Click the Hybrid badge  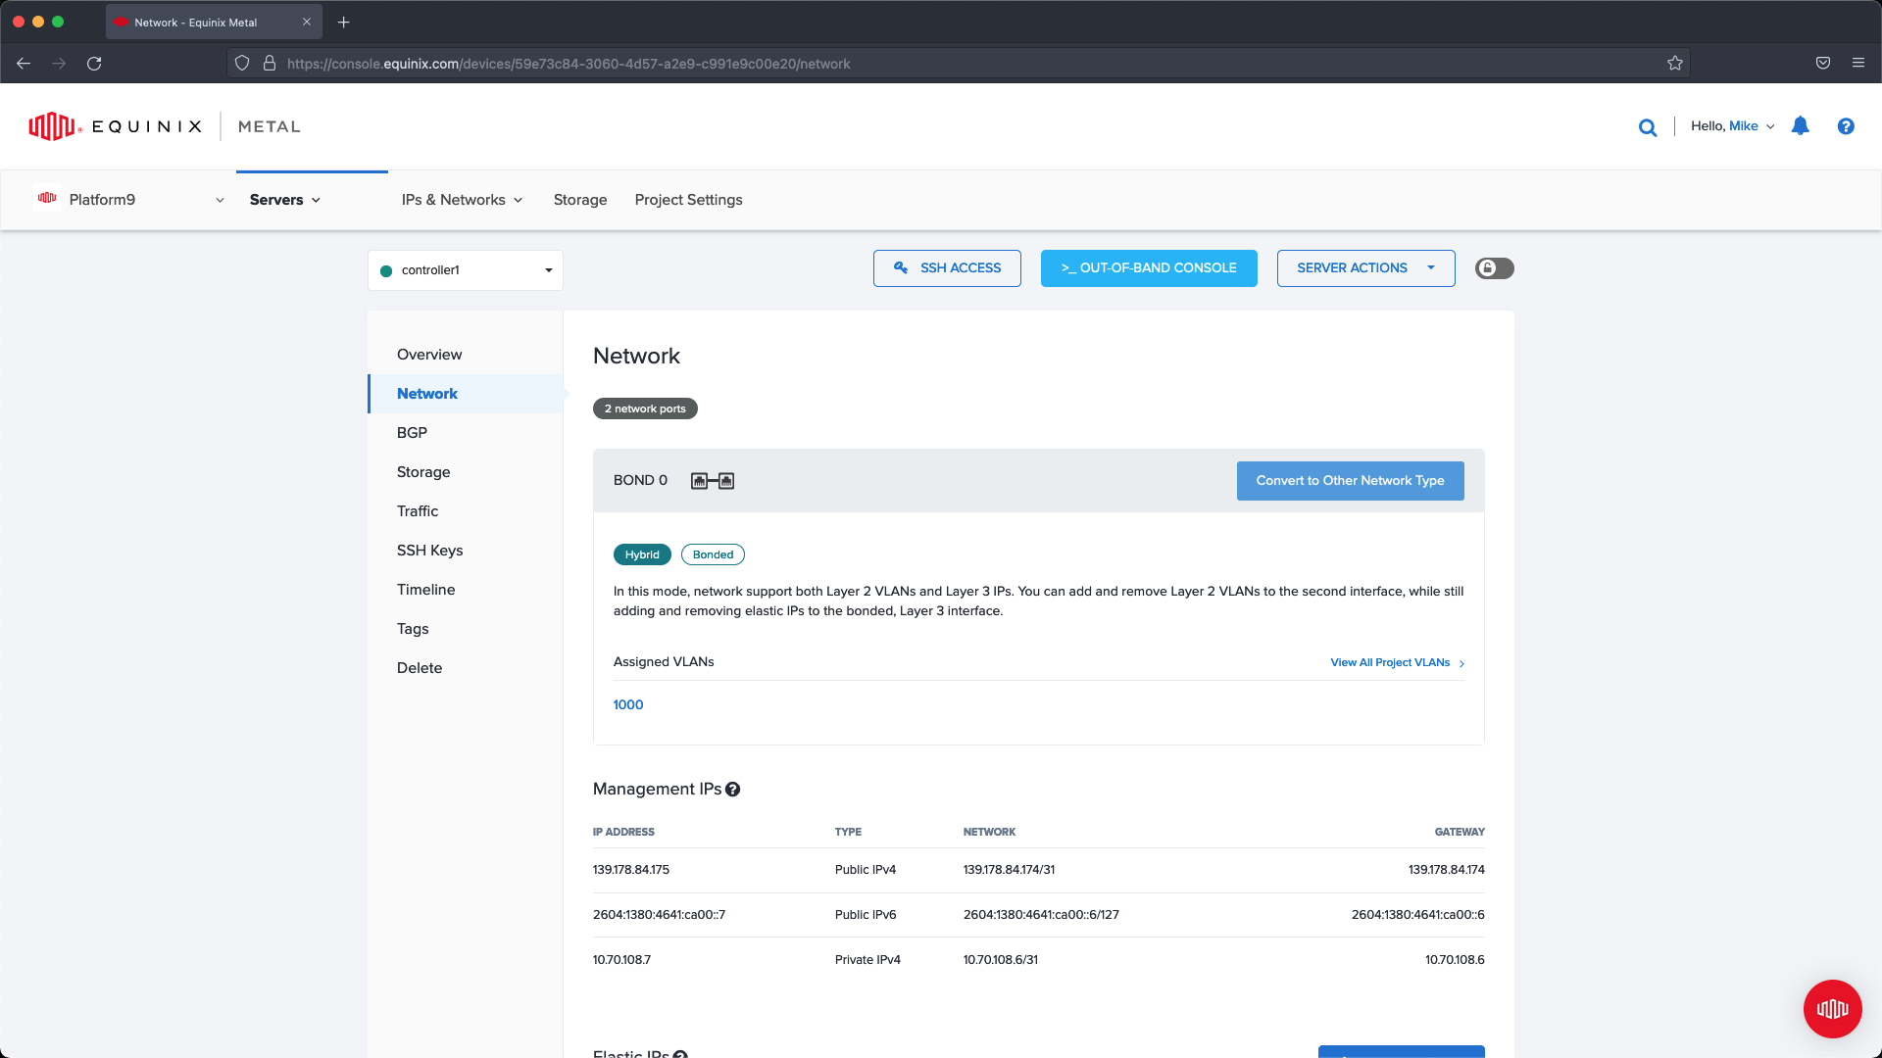[x=642, y=554]
